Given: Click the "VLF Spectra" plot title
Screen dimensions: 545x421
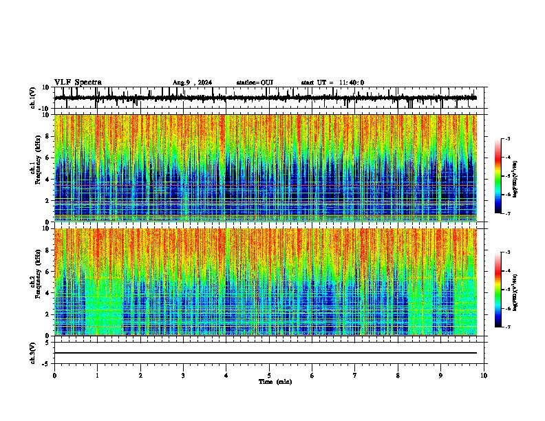Looking at the screenshot, I should point(78,83).
